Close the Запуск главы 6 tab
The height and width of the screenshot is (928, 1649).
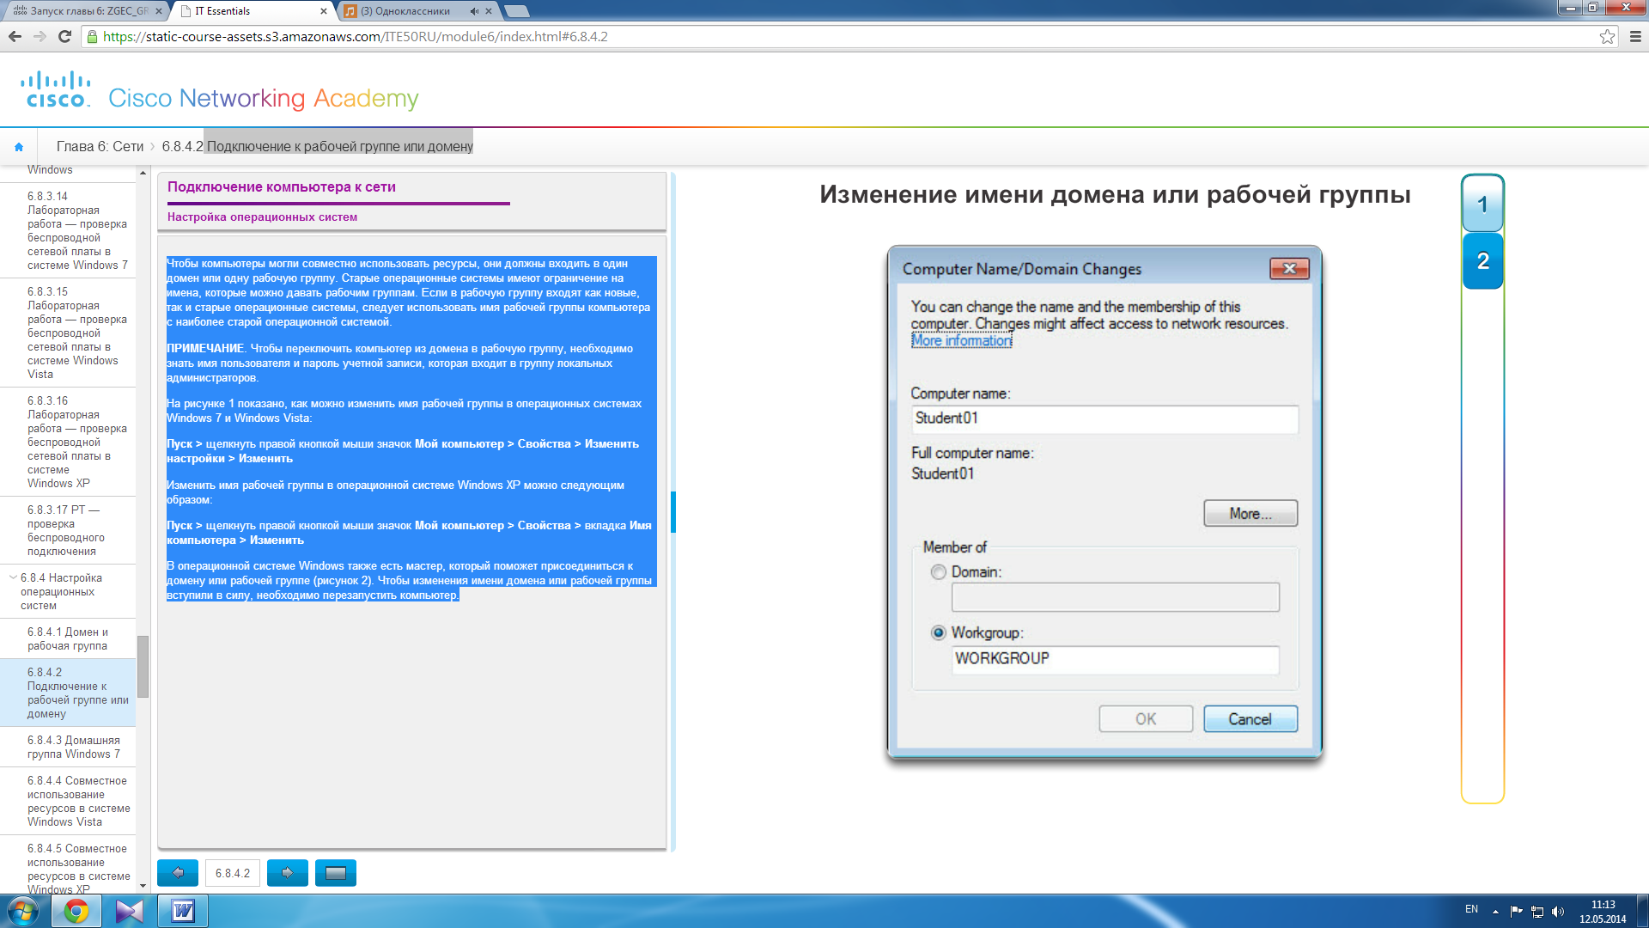pos(158,11)
